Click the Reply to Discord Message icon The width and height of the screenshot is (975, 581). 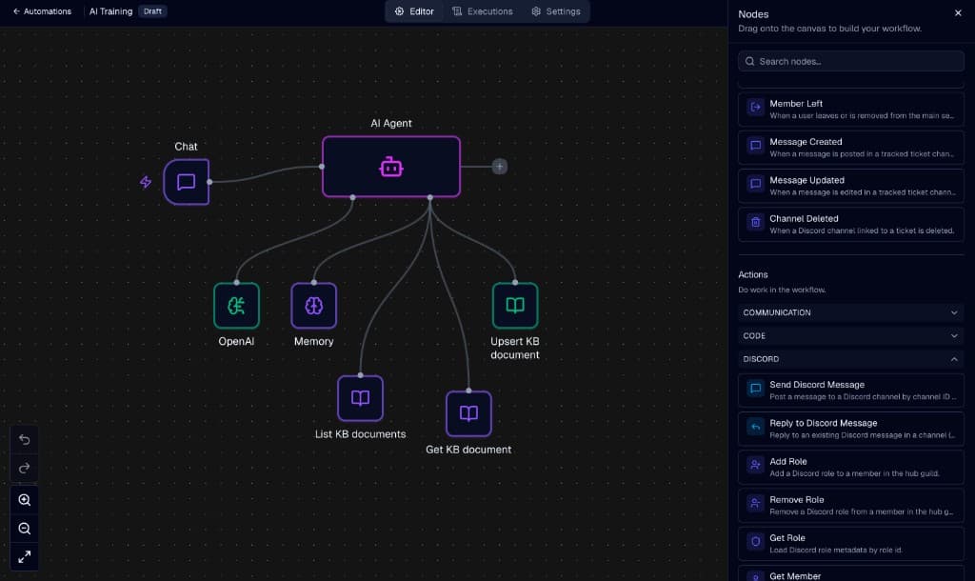tap(755, 427)
